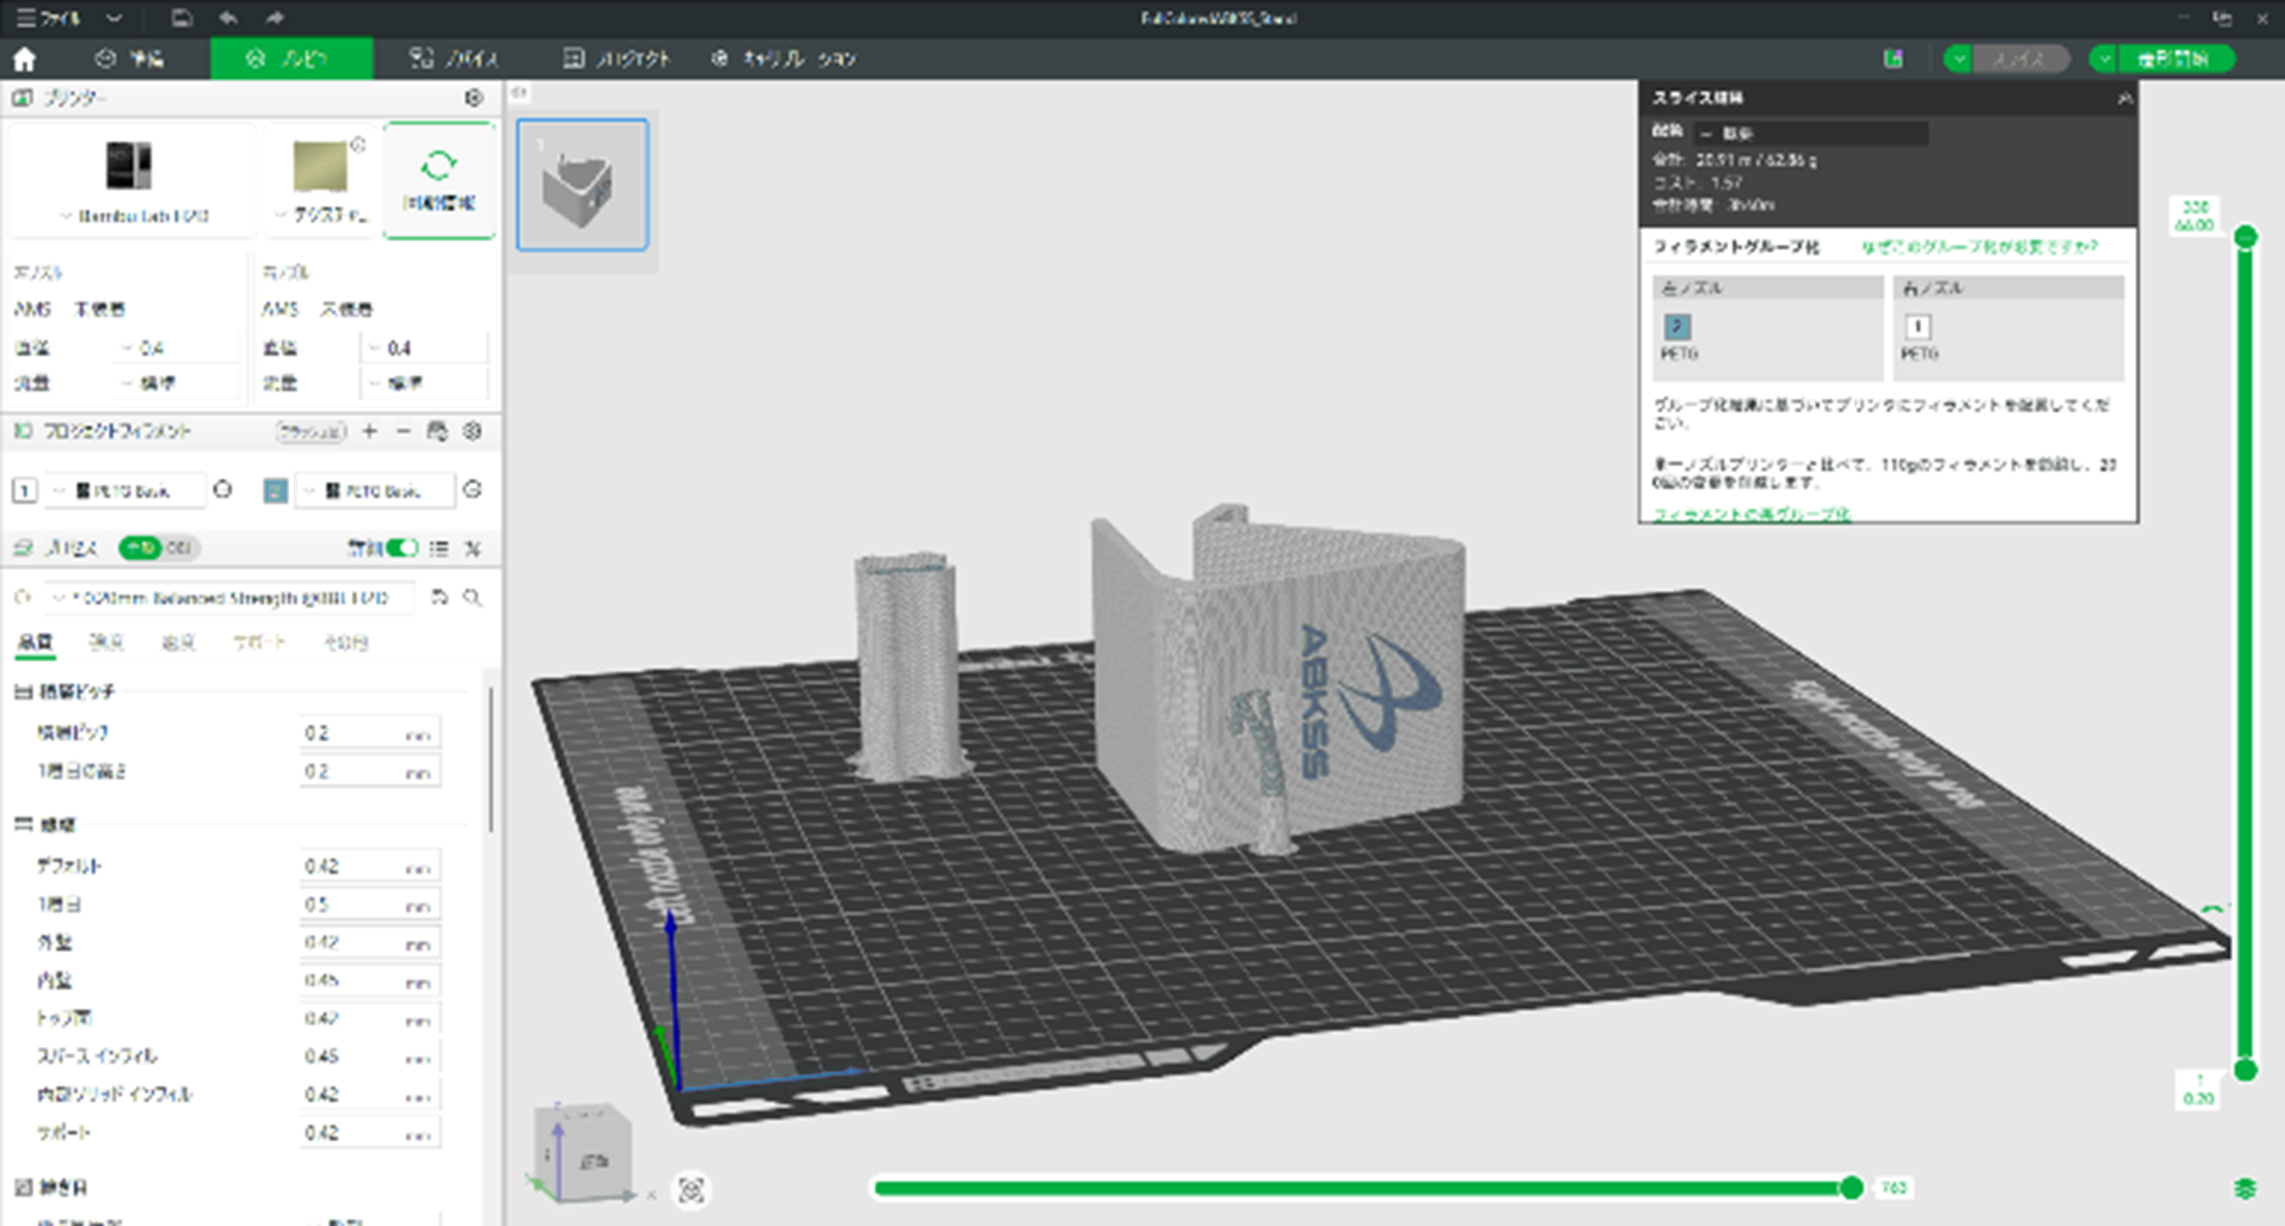The image size is (2285, 1226).
Task: Open the Project tab in top bar
Action: click(x=617, y=59)
